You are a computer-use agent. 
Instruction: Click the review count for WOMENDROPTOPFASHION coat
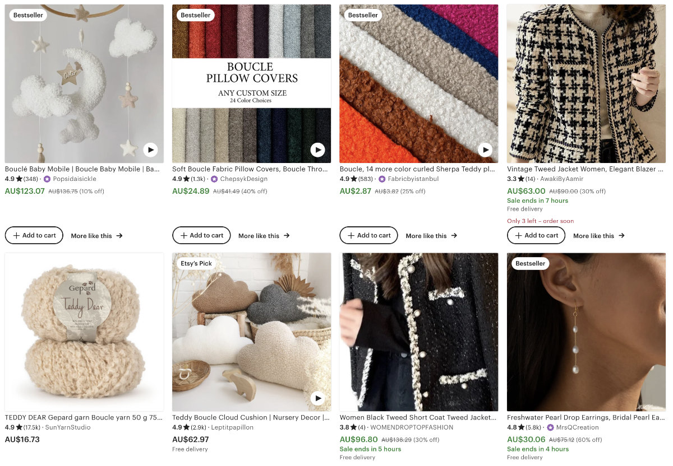click(362, 427)
